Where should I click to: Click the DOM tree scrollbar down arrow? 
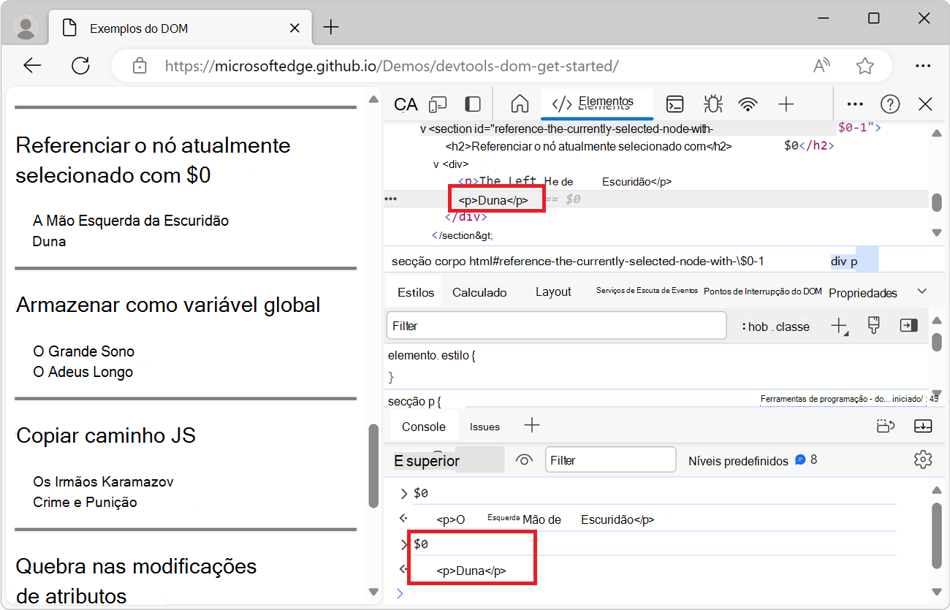[x=936, y=233]
